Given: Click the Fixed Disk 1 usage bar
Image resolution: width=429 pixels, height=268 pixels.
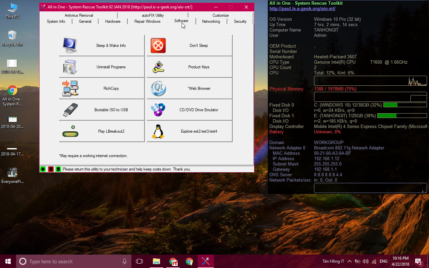Looking at the screenshot, I should (402, 116).
